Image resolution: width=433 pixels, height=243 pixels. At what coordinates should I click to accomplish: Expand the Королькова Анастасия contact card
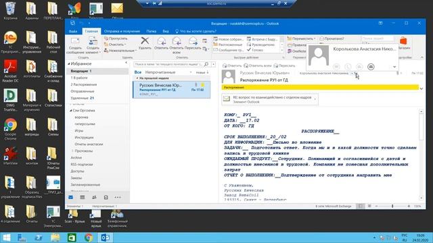(394, 67)
